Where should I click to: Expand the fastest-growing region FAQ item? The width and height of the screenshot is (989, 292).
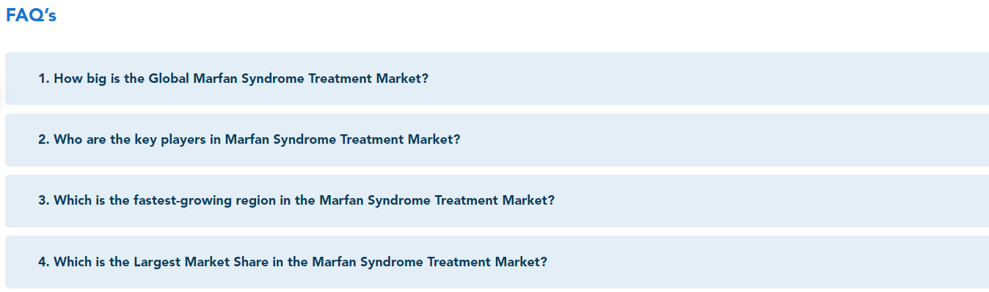point(497,200)
